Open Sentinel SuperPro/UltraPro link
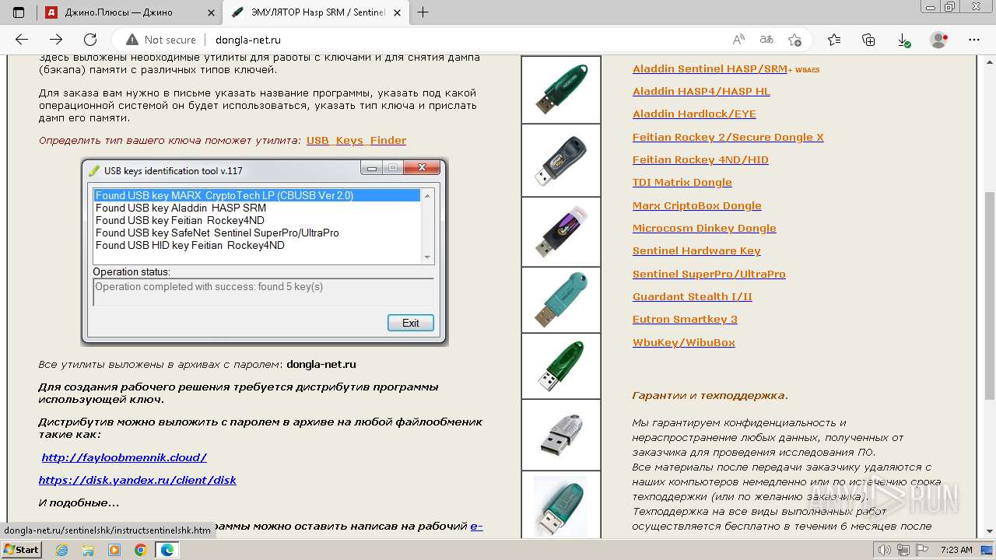996x560 pixels. 709,274
